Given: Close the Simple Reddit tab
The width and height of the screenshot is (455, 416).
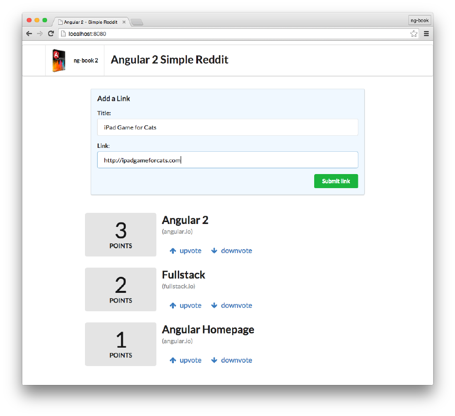Looking at the screenshot, I should click(124, 22).
